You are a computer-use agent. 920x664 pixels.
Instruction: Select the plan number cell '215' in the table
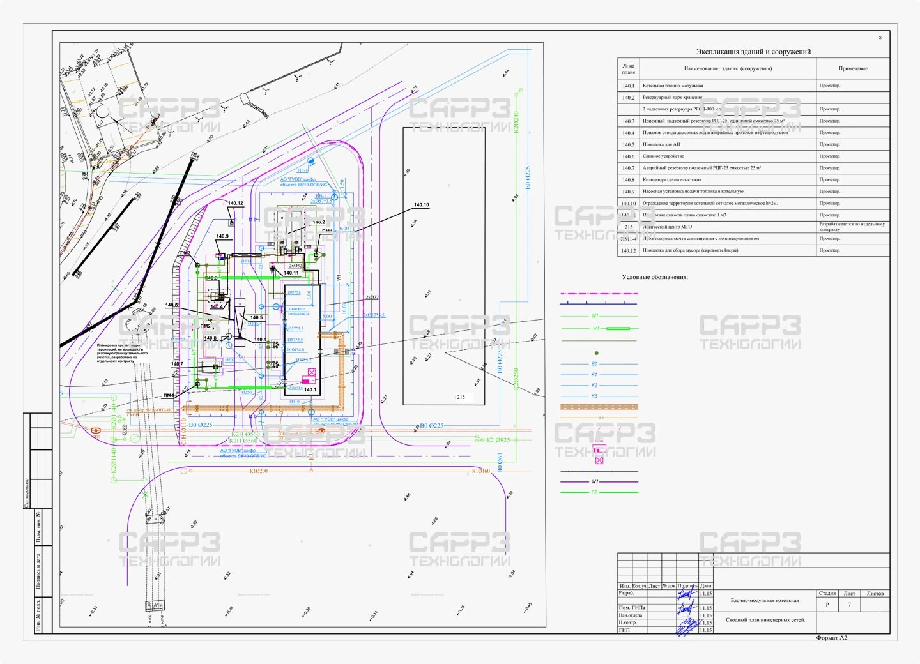coord(629,227)
